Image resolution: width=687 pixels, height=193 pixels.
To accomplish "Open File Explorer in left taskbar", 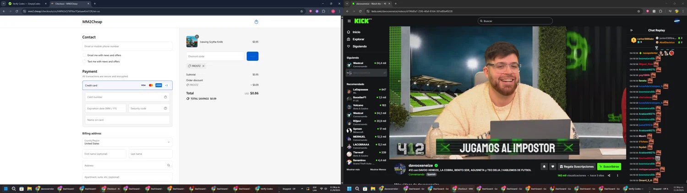I will (x=29, y=188).
